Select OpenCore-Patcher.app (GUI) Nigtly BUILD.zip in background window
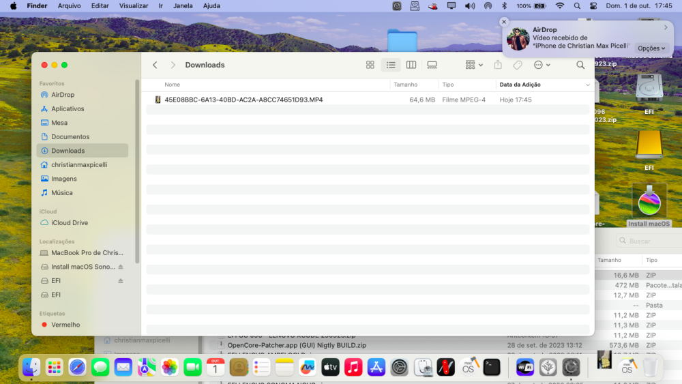Image resolution: width=682 pixels, height=384 pixels. [297, 345]
